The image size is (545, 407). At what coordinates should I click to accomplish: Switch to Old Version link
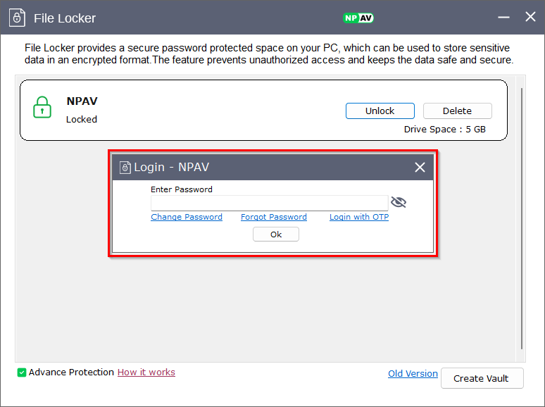click(x=413, y=374)
